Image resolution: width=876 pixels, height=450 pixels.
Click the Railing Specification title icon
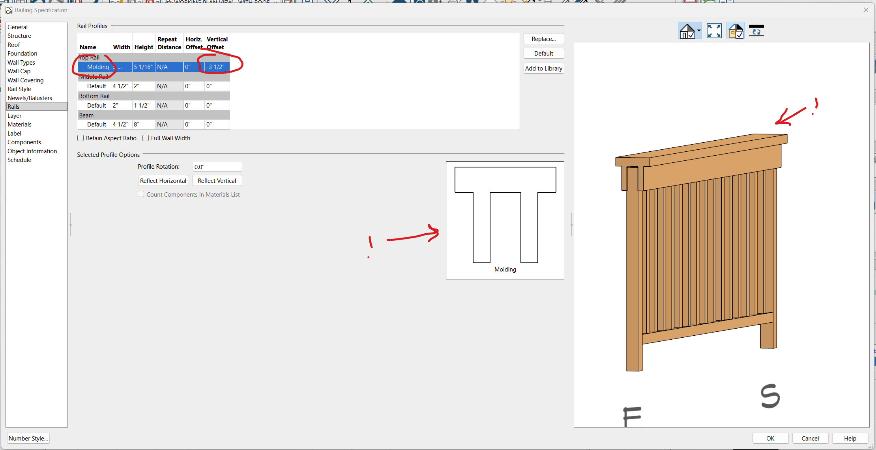9,10
